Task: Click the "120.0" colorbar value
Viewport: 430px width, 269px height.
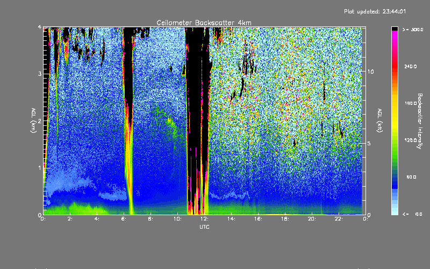Action: 411,140
